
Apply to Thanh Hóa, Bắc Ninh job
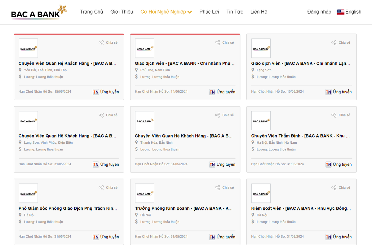pos(222,164)
